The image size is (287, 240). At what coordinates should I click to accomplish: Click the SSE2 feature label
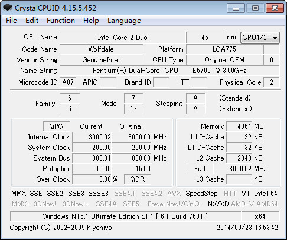click(55, 194)
